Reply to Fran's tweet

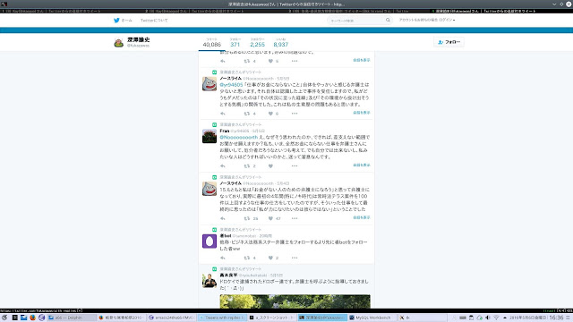click(223, 166)
